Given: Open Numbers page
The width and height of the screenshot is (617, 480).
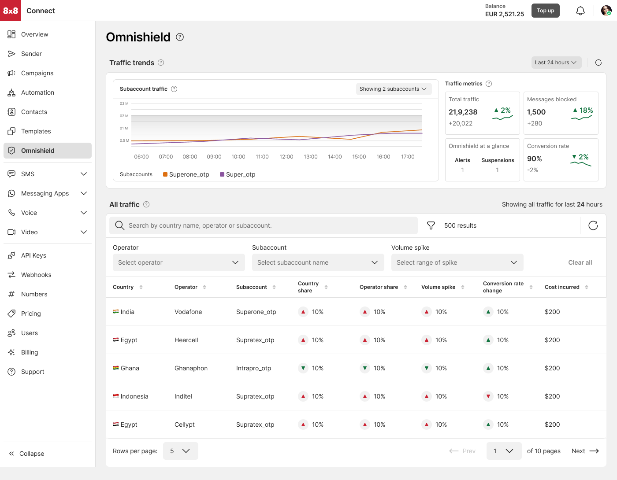Looking at the screenshot, I should [48, 294].
